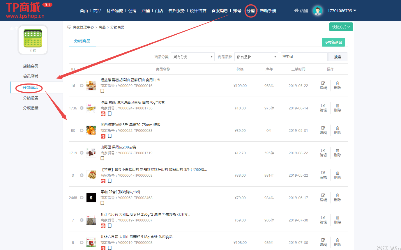Open the 所有分类 category dropdown
Viewport: 401px width, 250px height.
coord(192,57)
